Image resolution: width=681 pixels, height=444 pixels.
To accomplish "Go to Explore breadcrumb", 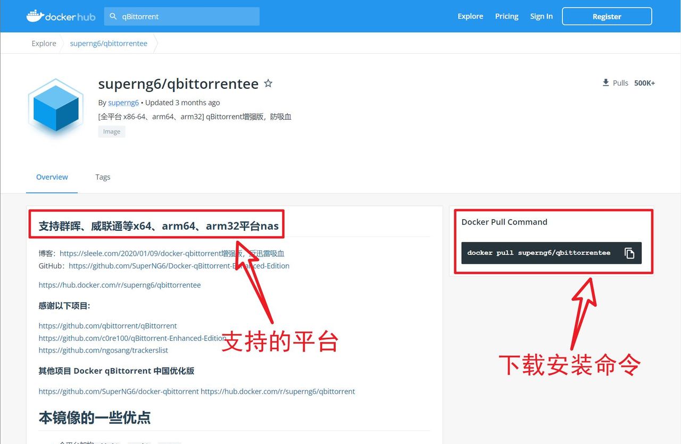I will click(x=44, y=44).
